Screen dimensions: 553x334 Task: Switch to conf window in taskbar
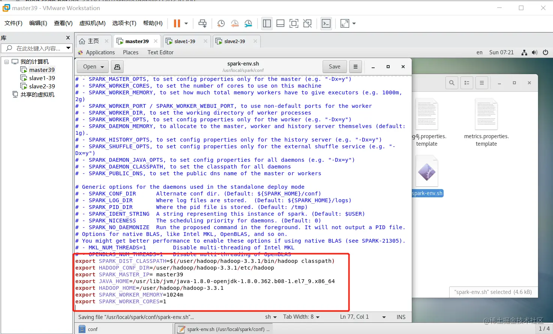(x=124, y=329)
